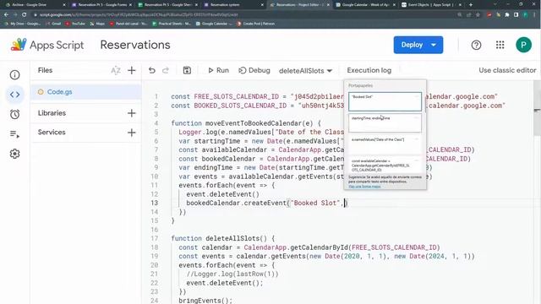Open a new browser tab
Screen dimensions: 541x304
pos(471,5)
